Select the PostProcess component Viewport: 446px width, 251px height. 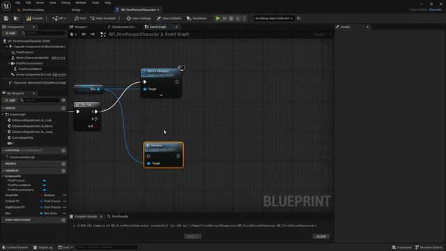pyautogui.click(x=25, y=52)
